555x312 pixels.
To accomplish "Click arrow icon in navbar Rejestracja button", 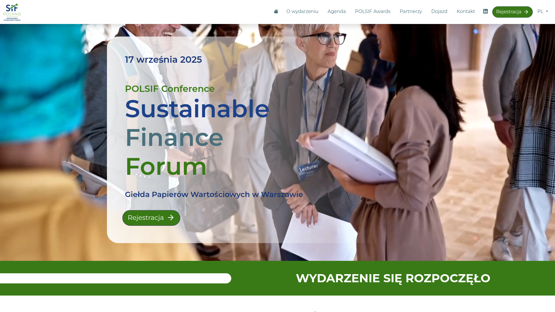I will tap(526, 12).
